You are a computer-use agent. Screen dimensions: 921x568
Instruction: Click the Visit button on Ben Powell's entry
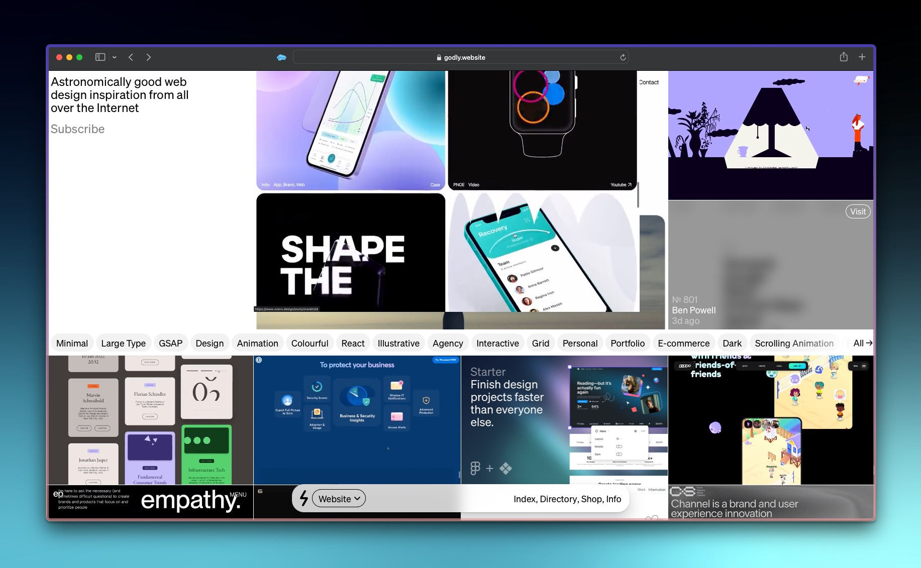(x=857, y=211)
